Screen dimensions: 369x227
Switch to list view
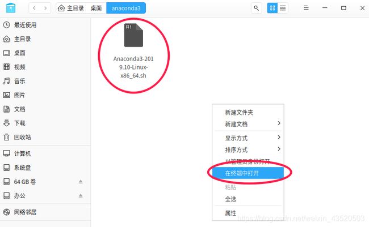pos(283,8)
